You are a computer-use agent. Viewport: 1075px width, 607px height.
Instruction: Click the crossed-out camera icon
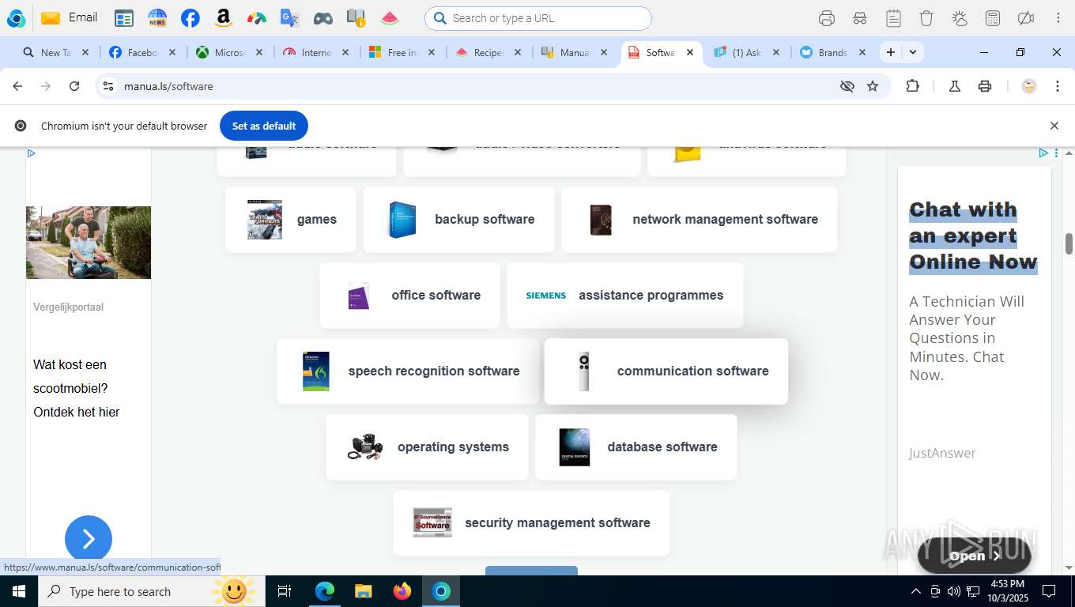click(1026, 18)
